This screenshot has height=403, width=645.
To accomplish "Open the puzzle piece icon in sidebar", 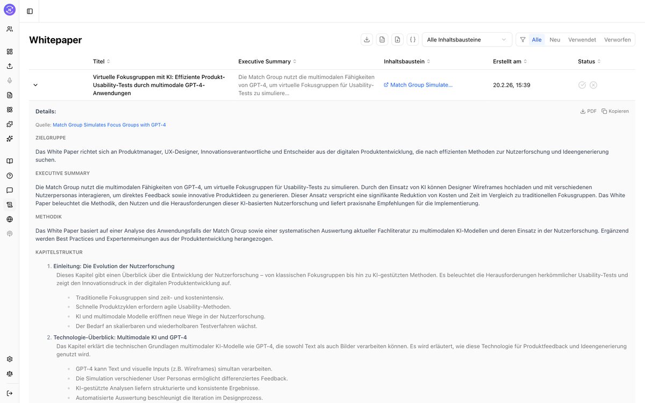I will [x=10, y=124].
